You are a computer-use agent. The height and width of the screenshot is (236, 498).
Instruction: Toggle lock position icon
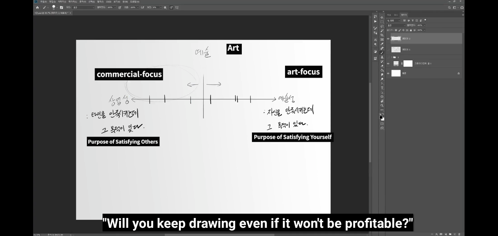403,30
